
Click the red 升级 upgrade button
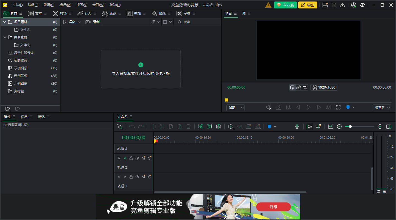[x=273, y=207]
